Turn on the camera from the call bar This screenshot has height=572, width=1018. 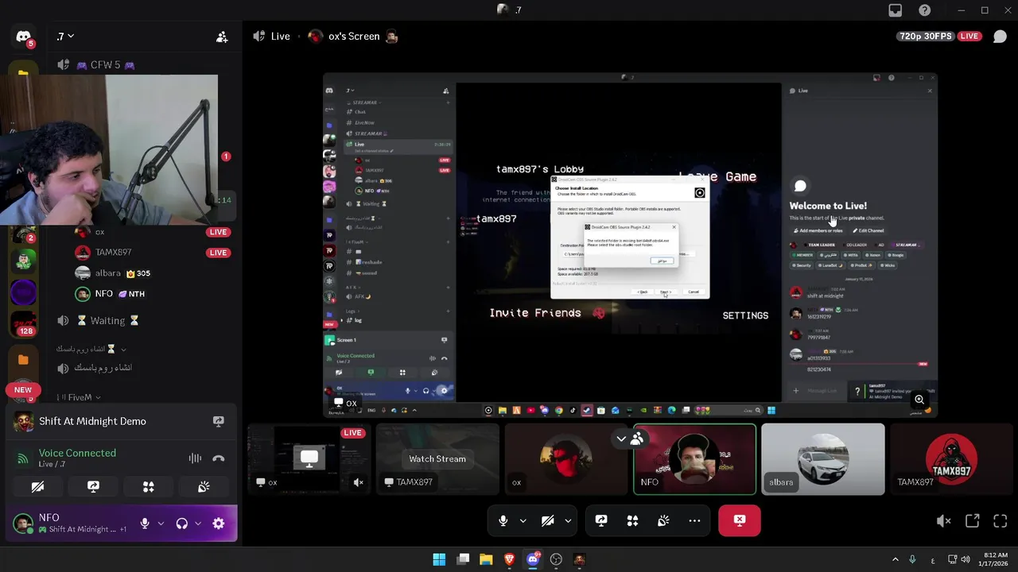(x=547, y=521)
